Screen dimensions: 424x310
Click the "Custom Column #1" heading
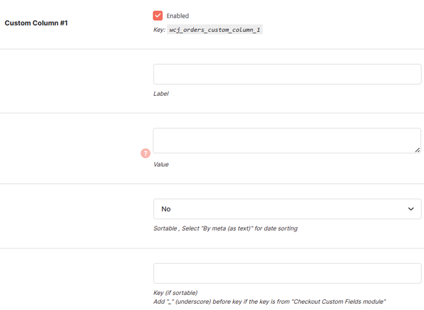click(x=36, y=23)
